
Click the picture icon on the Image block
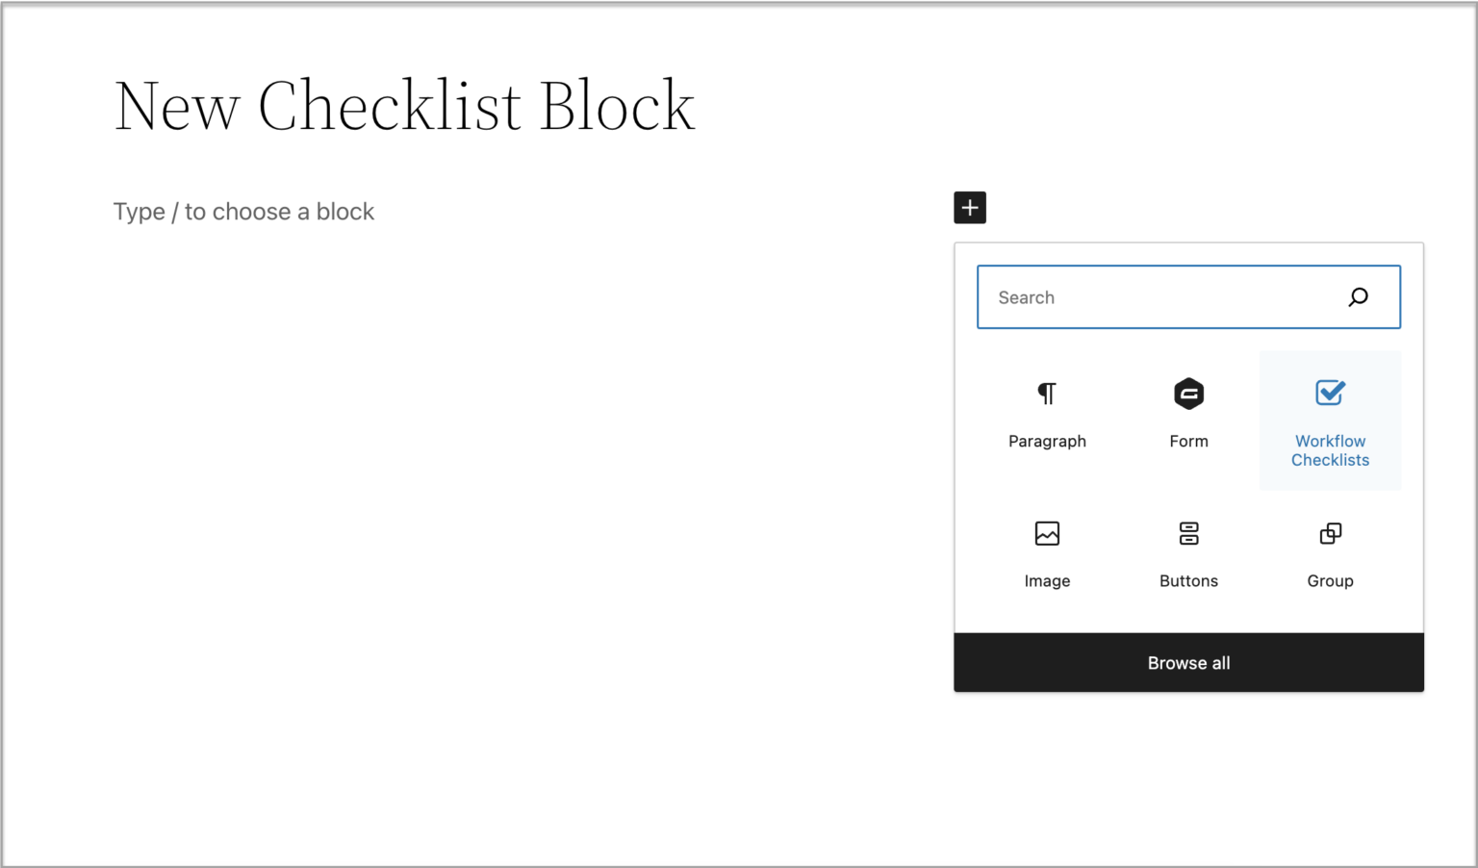coord(1047,533)
